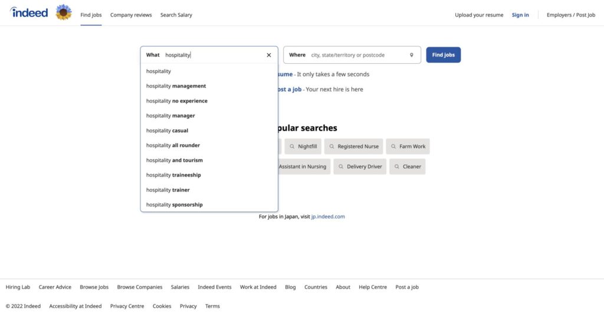This screenshot has height=318, width=604.
Task: Open the Privacy footer link
Action: tap(188, 306)
